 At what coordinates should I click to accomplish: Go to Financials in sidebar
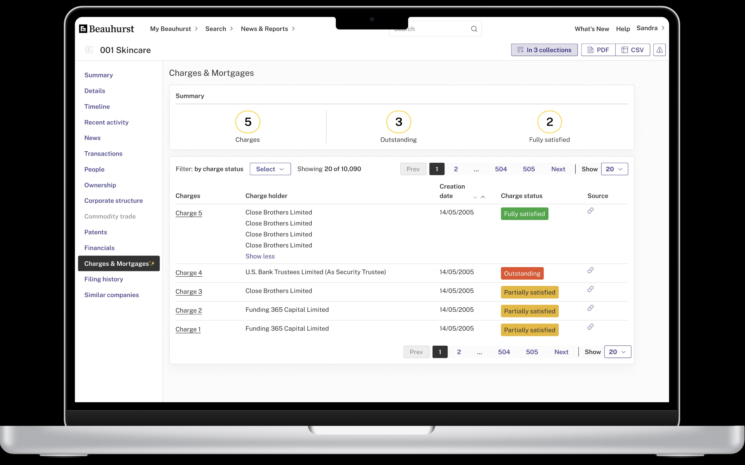click(x=99, y=247)
